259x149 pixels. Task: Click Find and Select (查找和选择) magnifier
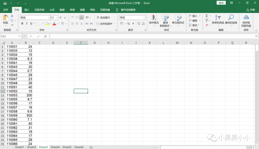[231, 17]
